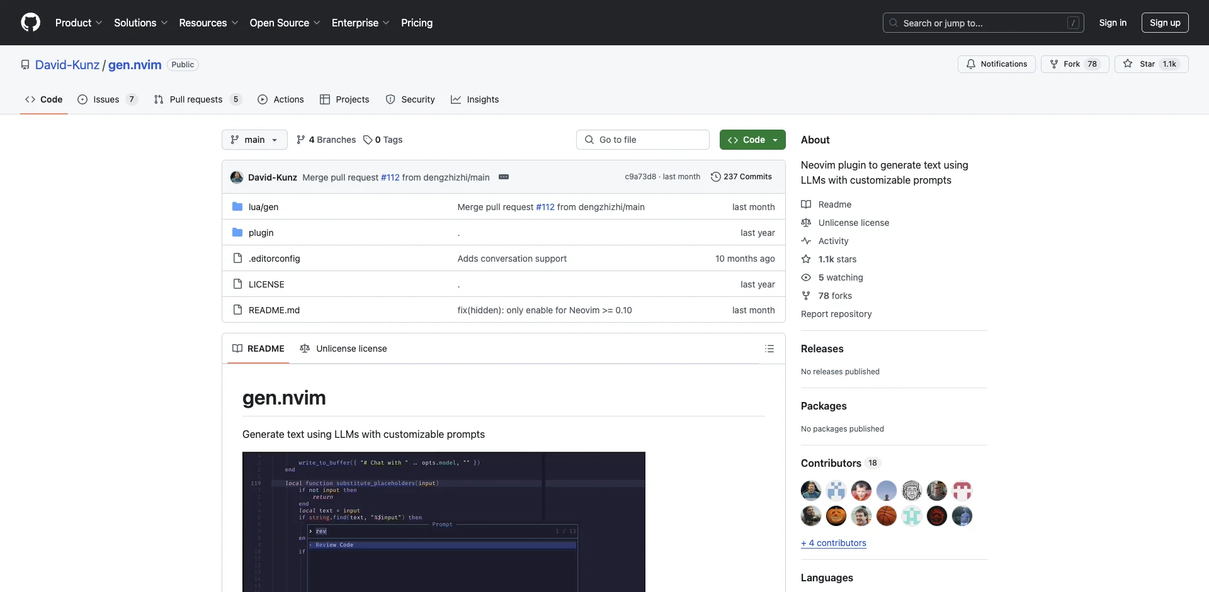Click the Go to file input
1209x592 pixels.
(x=643, y=140)
